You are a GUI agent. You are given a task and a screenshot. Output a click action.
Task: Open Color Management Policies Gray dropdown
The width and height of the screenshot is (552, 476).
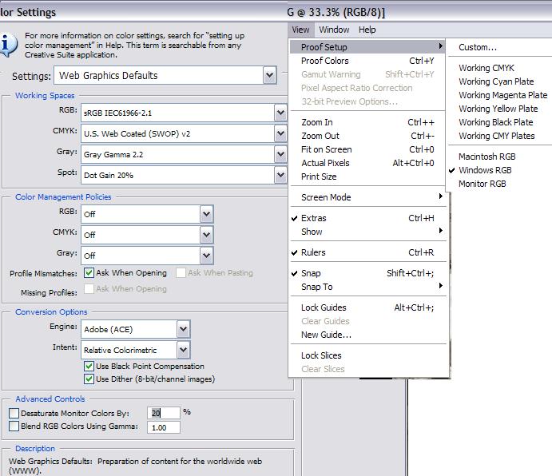(147, 256)
